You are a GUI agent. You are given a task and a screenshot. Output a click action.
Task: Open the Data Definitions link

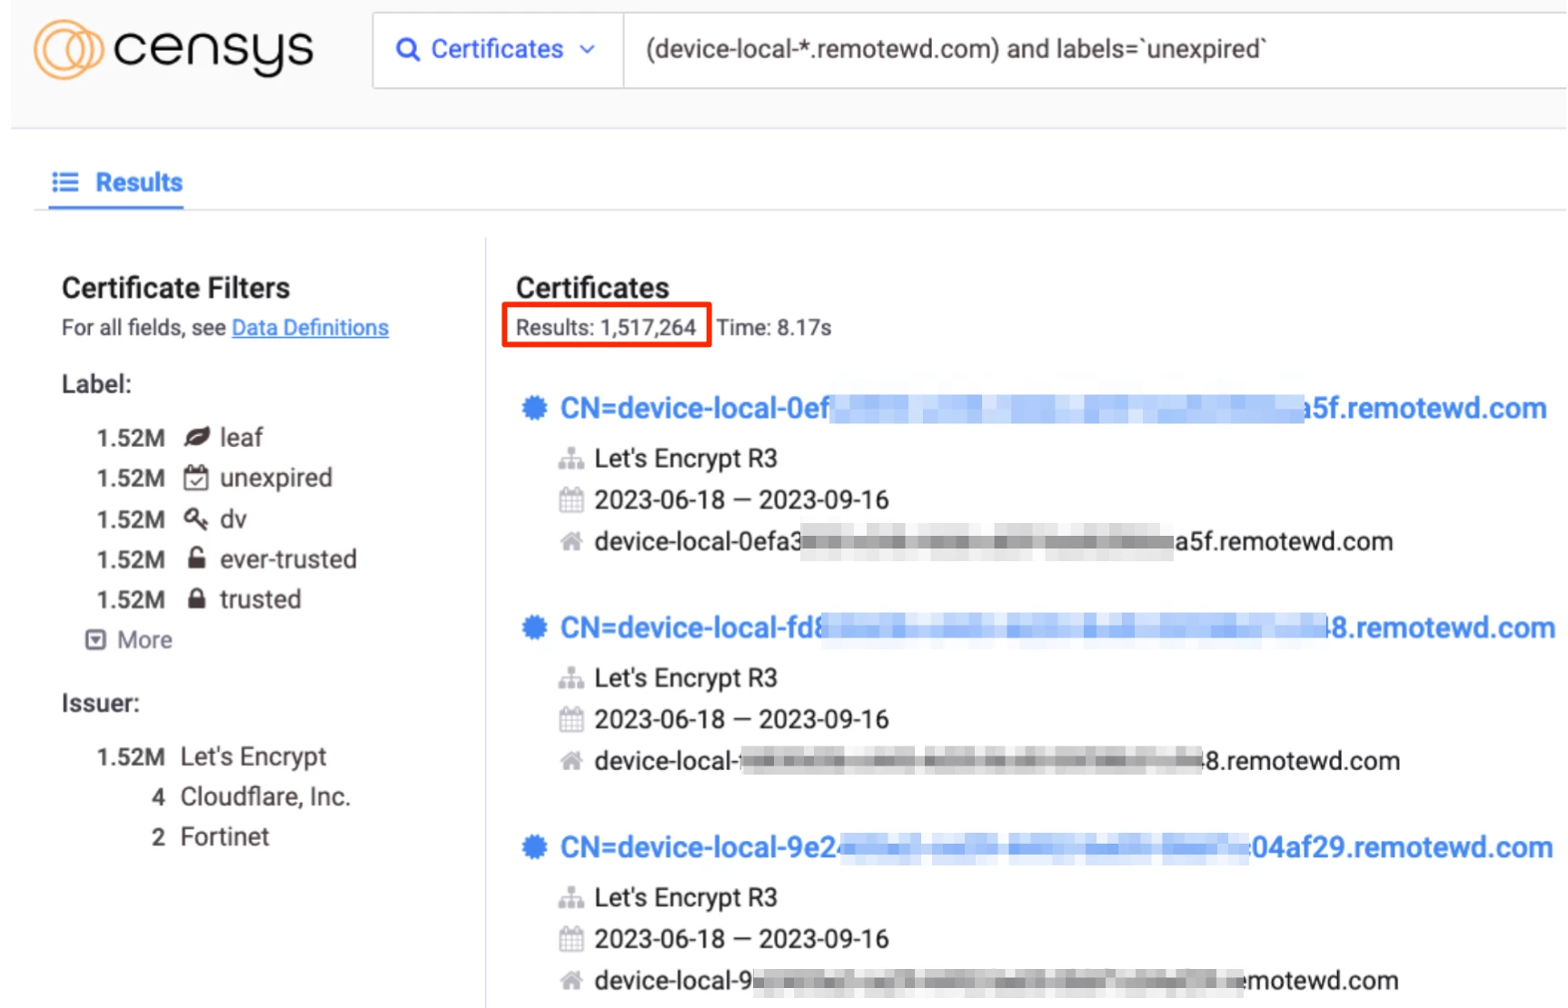310,328
